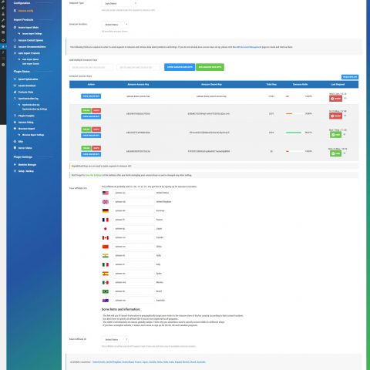Open the Request Type dropdown
Image resolution: width=370 pixels, height=370 pixels.
(119, 3)
